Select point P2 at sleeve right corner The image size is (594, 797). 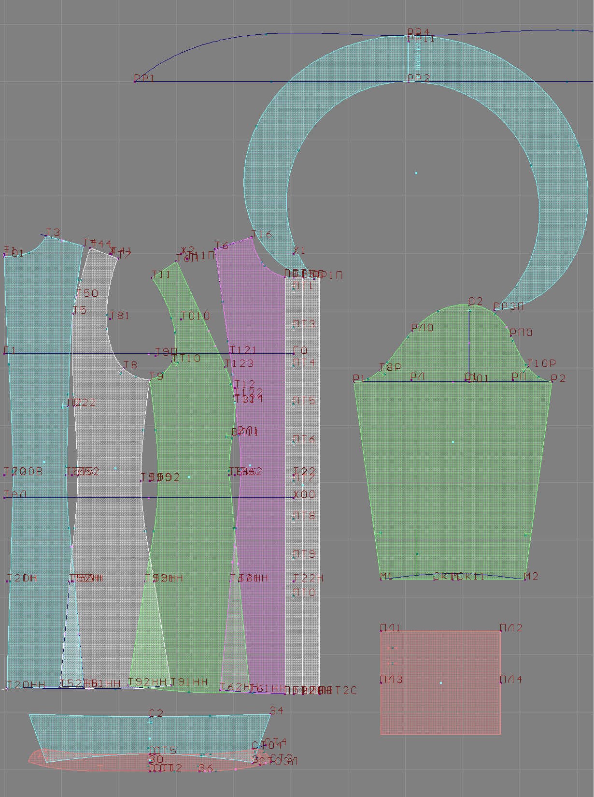click(552, 382)
